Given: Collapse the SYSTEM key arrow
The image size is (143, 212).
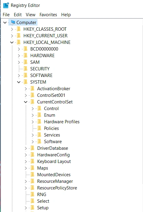Looking at the screenshot, I should pyautogui.click(x=19, y=82).
